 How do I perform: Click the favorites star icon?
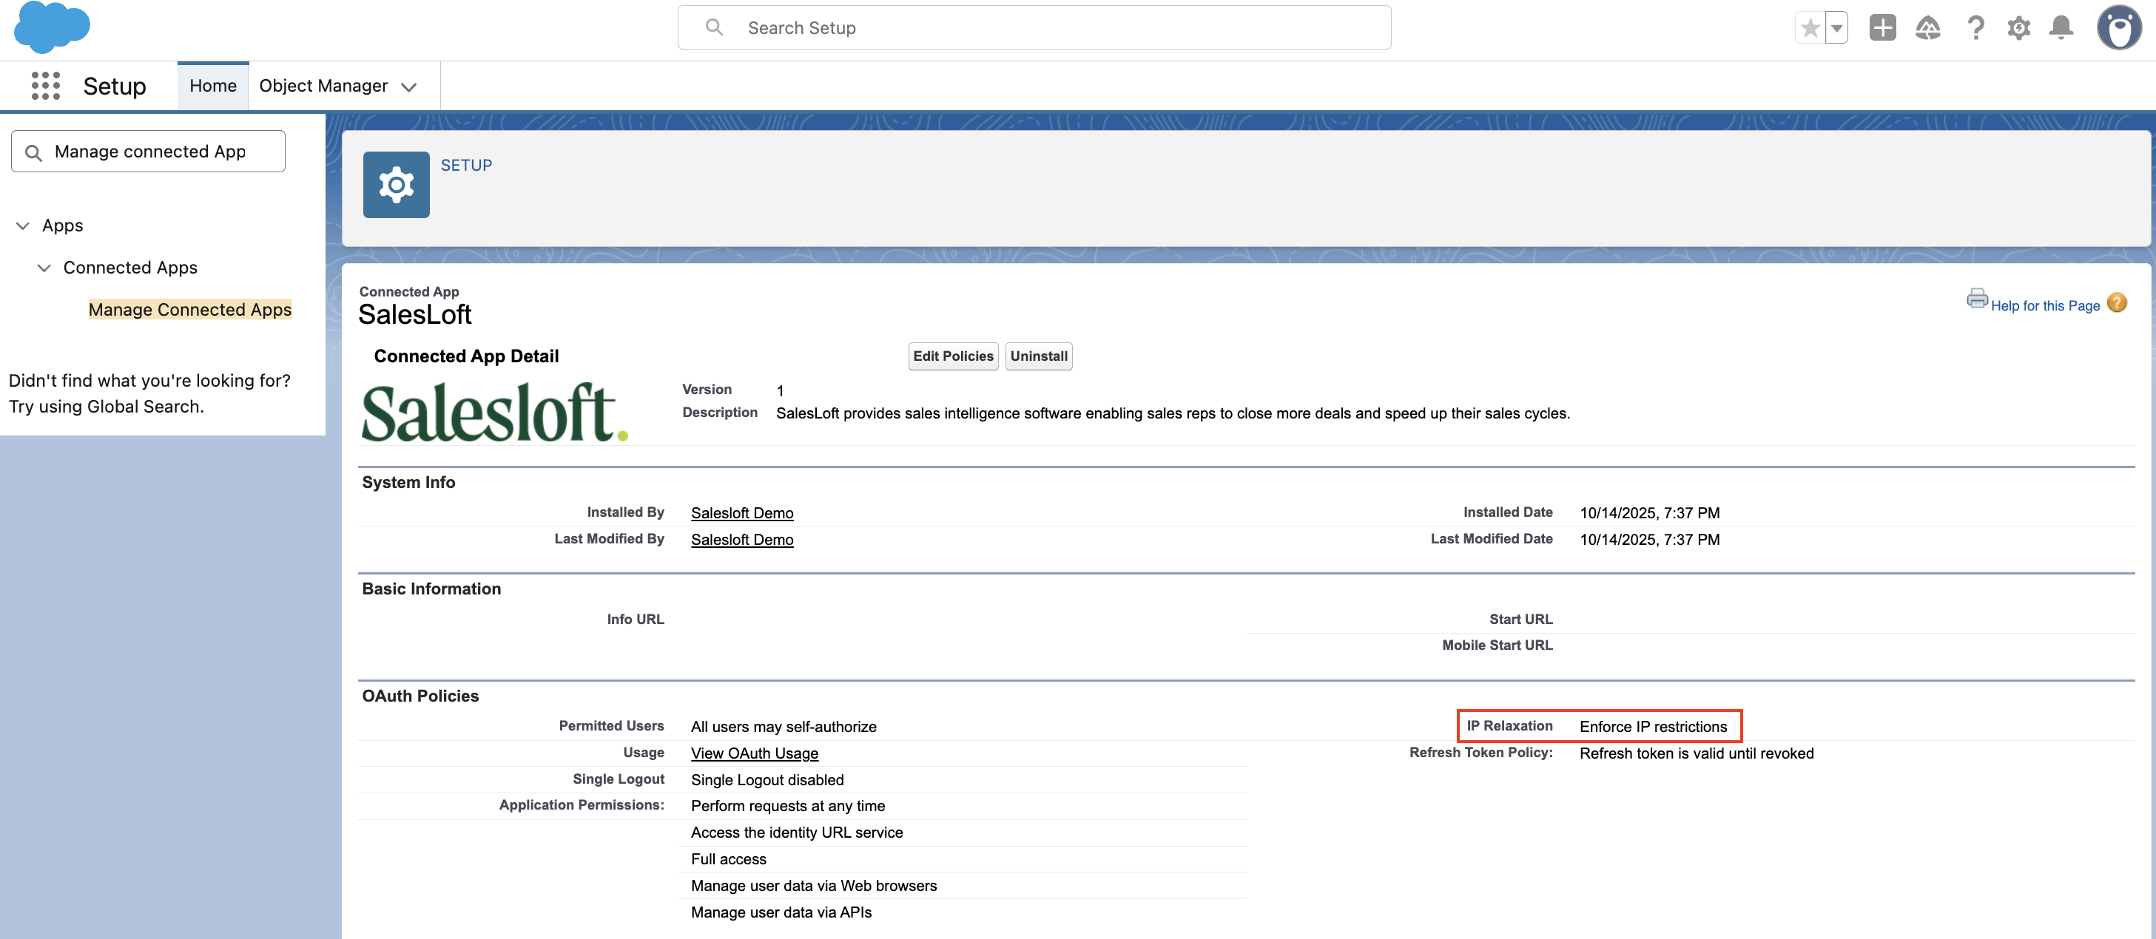point(1810,27)
